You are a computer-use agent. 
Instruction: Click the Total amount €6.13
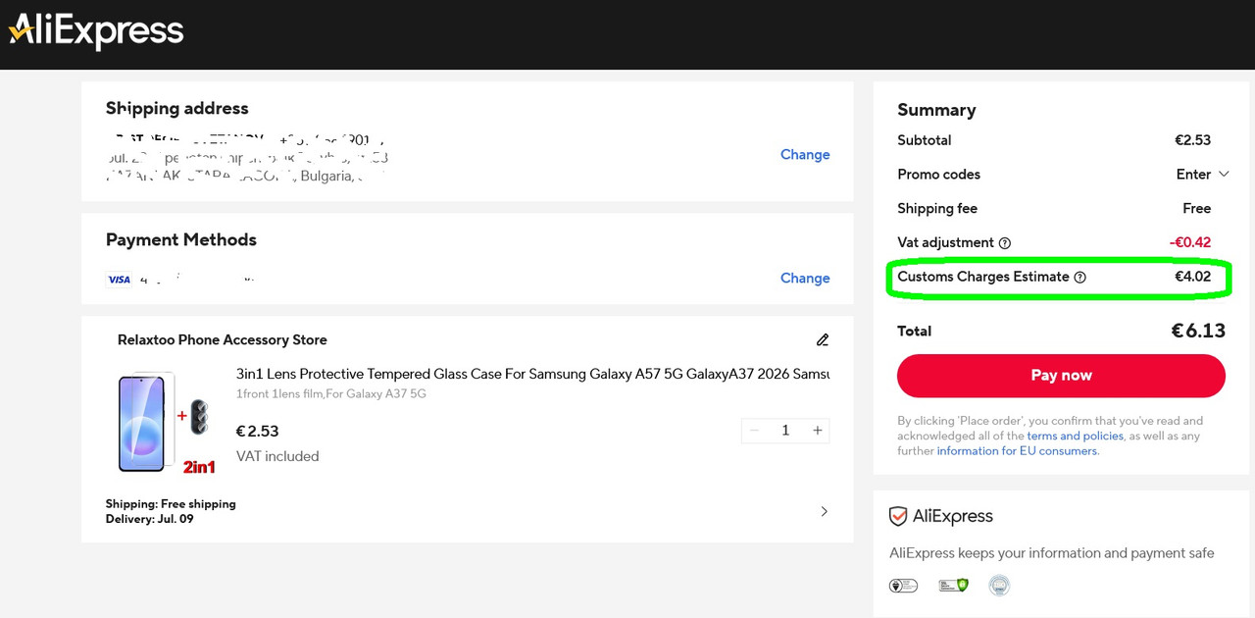(1198, 331)
